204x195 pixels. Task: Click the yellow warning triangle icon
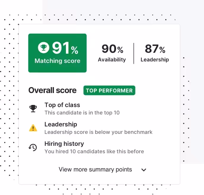33,128
